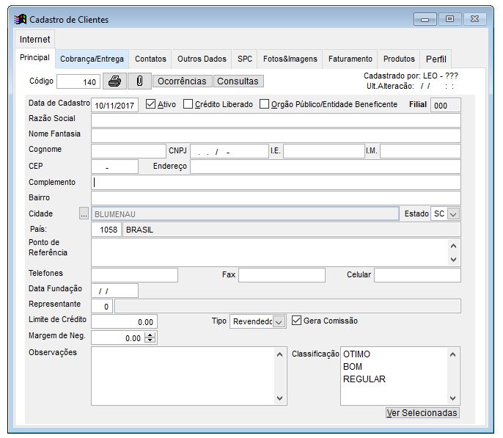Select the Perfil tab
The width and height of the screenshot is (503, 438).
coord(436,59)
